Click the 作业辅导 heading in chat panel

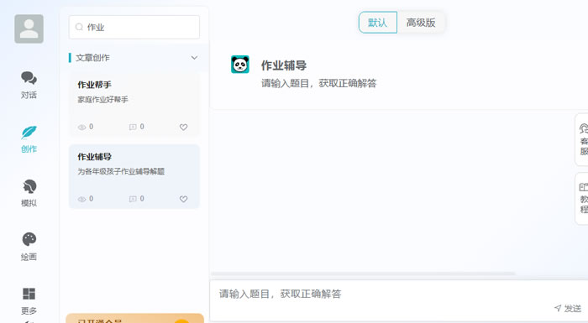[x=284, y=65]
